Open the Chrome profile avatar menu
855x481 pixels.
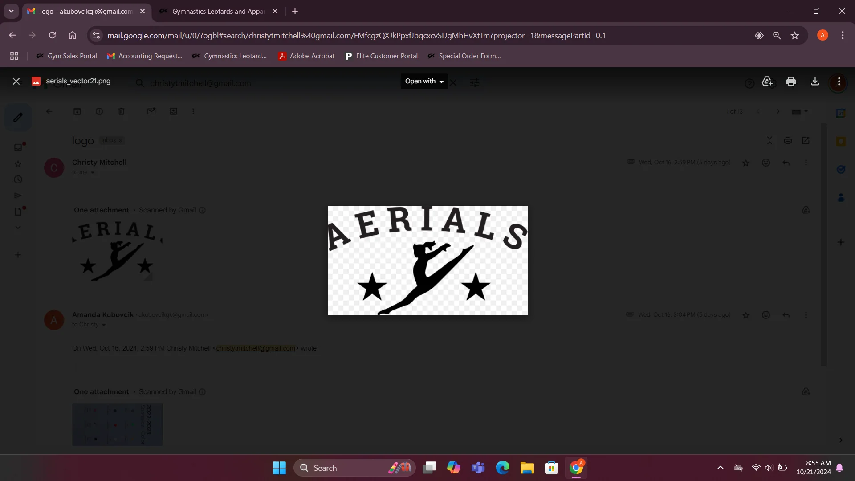822,35
